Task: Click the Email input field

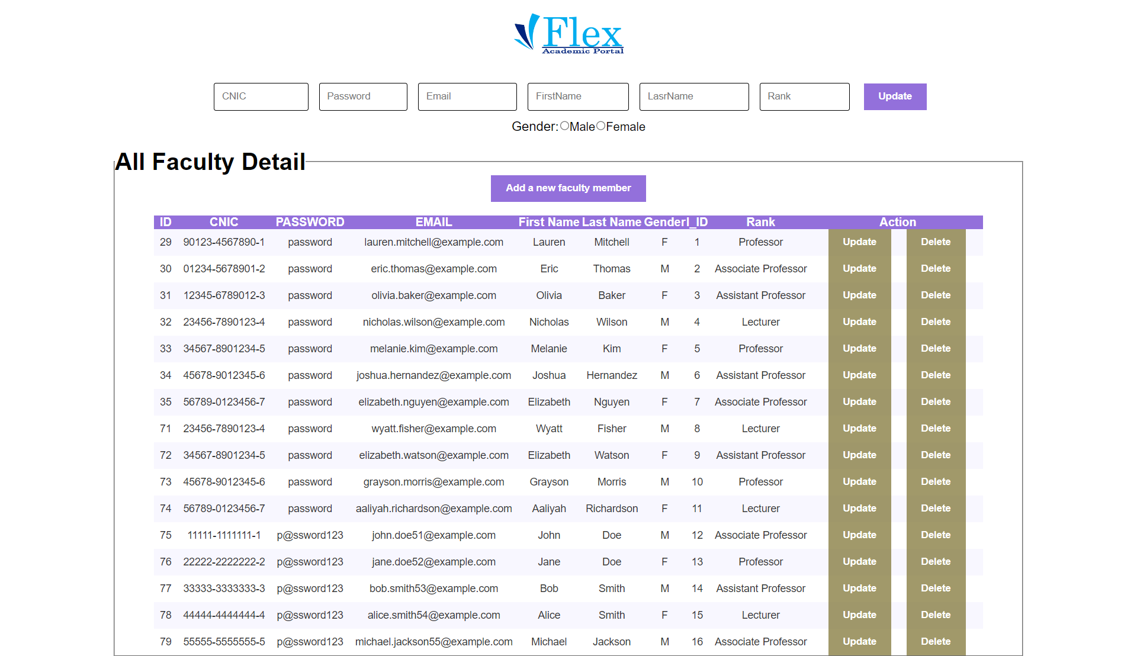Action: [x=467, y=97]
